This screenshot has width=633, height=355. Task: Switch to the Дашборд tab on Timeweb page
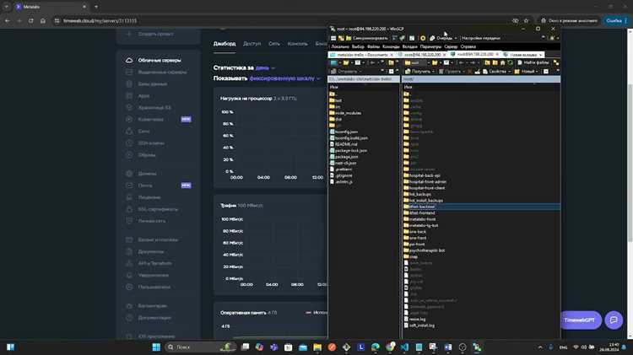coord(225,44)
